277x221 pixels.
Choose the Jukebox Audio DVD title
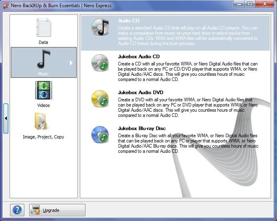(140, 92)
